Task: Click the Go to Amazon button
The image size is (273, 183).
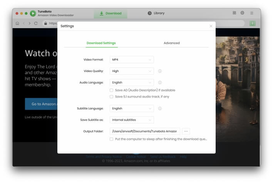Action: point(41,104)
